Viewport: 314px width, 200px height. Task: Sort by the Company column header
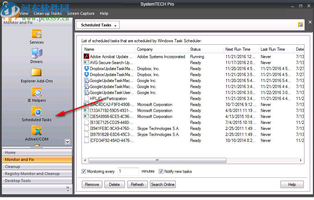coord(161,49)
